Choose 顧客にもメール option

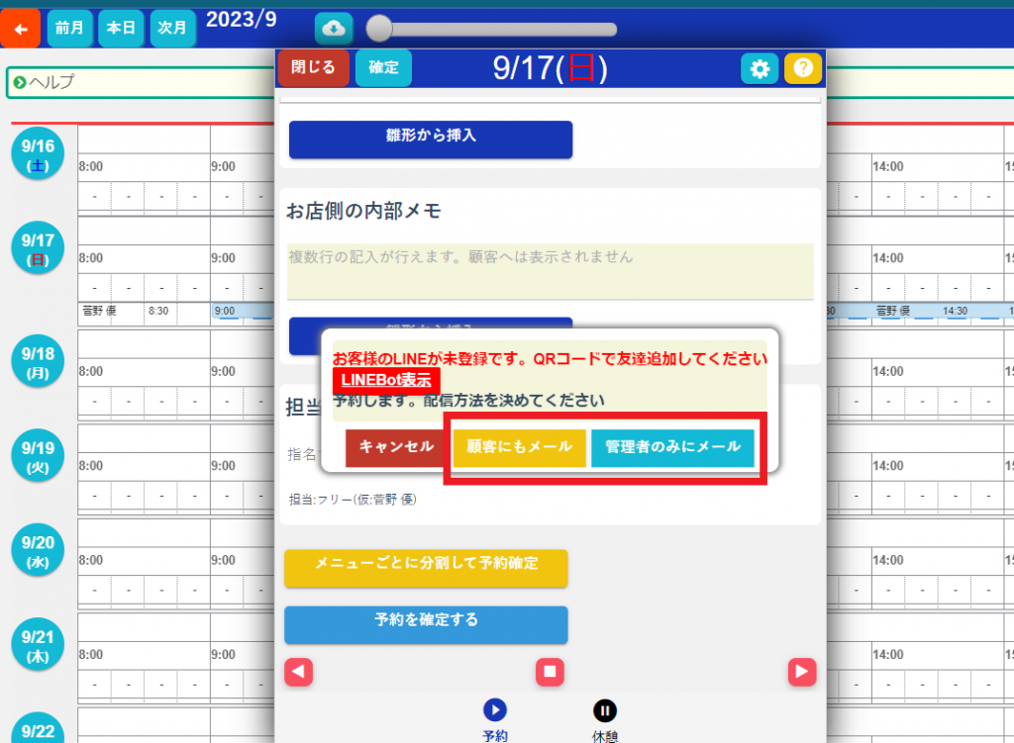point(520,447)
